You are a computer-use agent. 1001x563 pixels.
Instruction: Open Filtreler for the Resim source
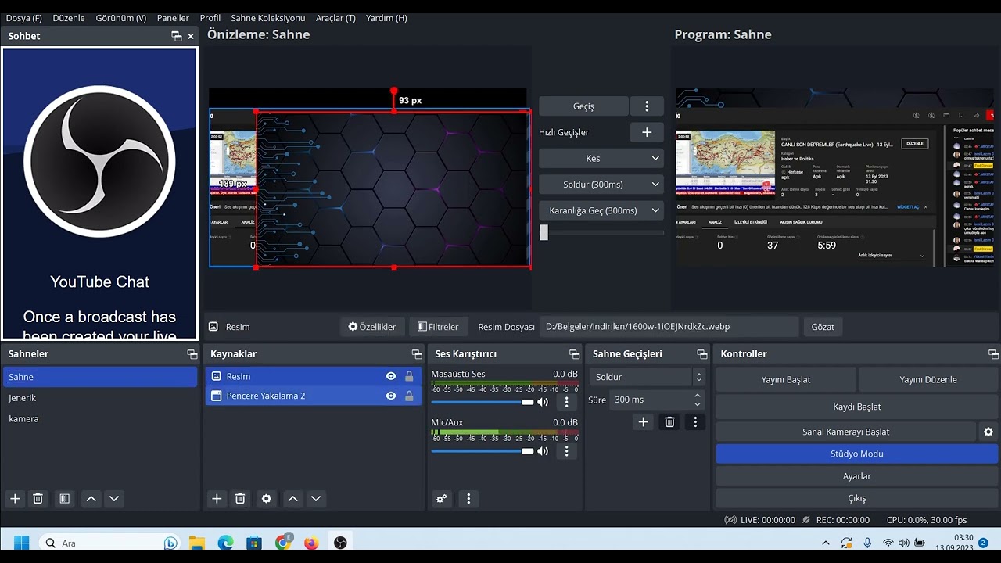click(x=438, y=327)
